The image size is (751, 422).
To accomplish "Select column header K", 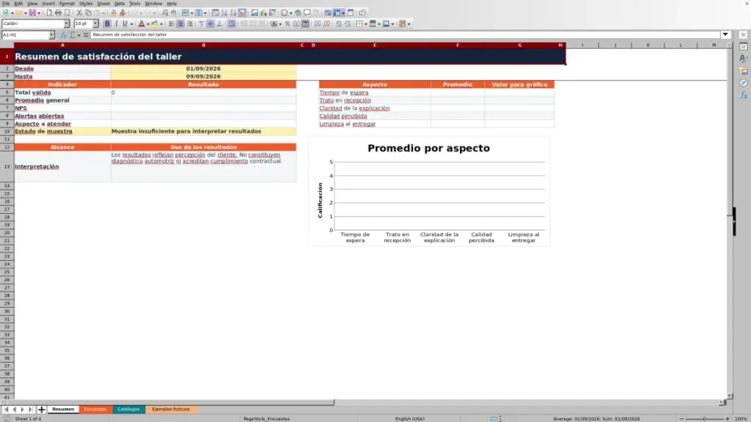I will pyautogui.click(x=648, y=45).
